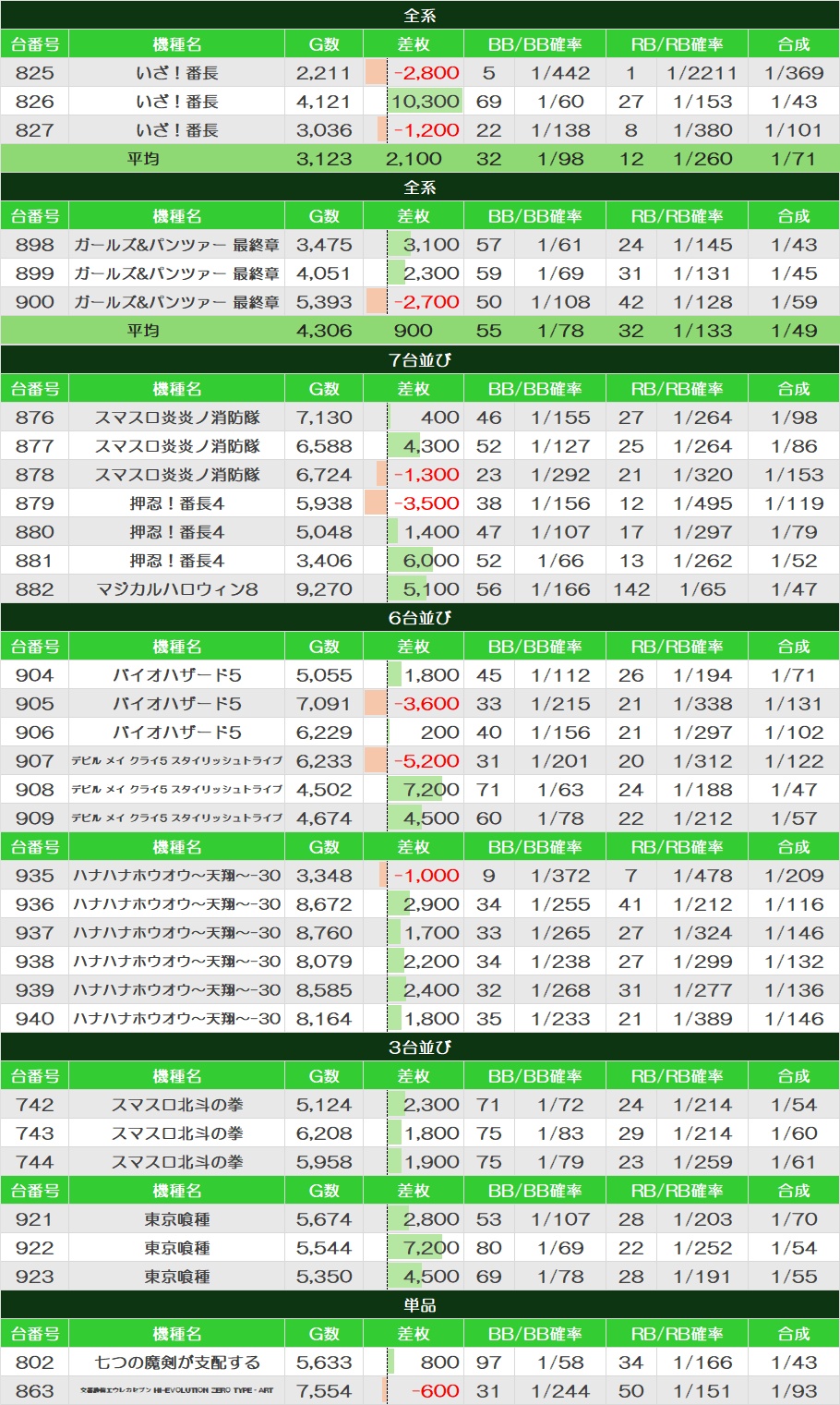The height and width of the screenshot is (1405, 840).
Task: Click the 8,672 G数 value in row 936
Action: 324,904
